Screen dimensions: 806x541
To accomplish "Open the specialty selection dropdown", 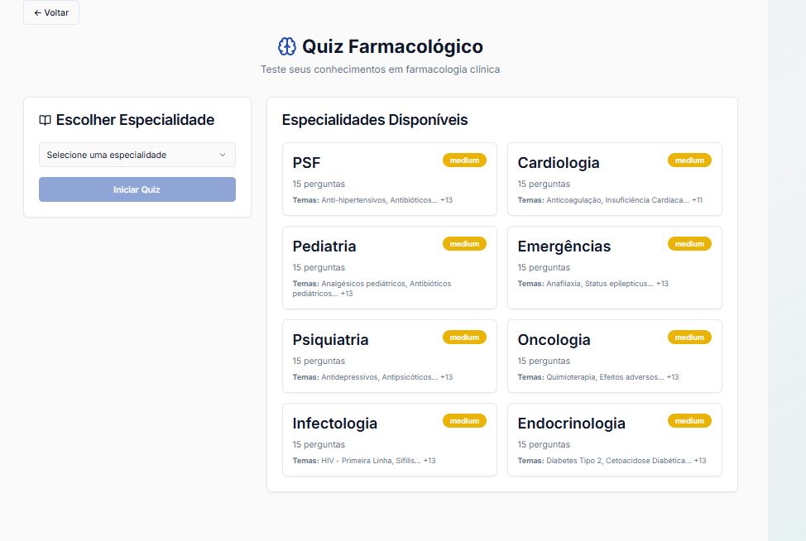I will pyautogui.click(x=137, y=155).
